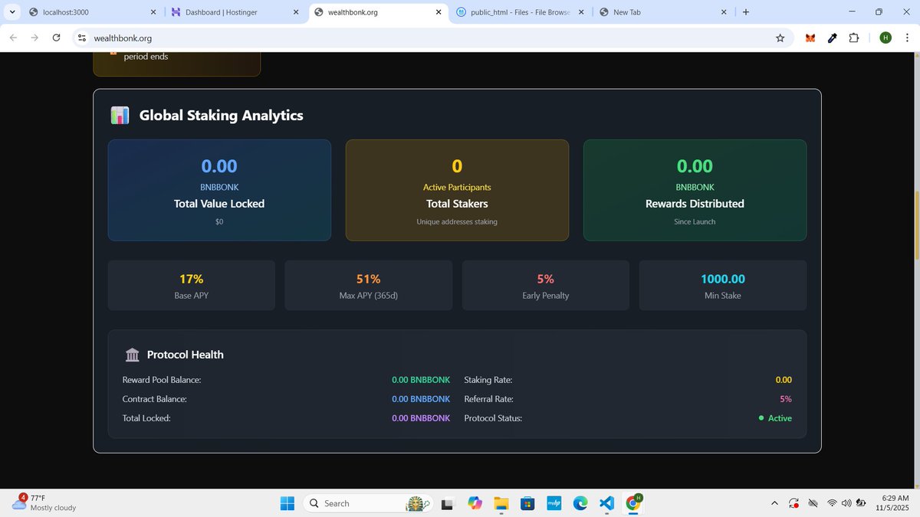This screenshot has height=517, width=920.
Task: Click the back navigation arrow
Action: 13,38
